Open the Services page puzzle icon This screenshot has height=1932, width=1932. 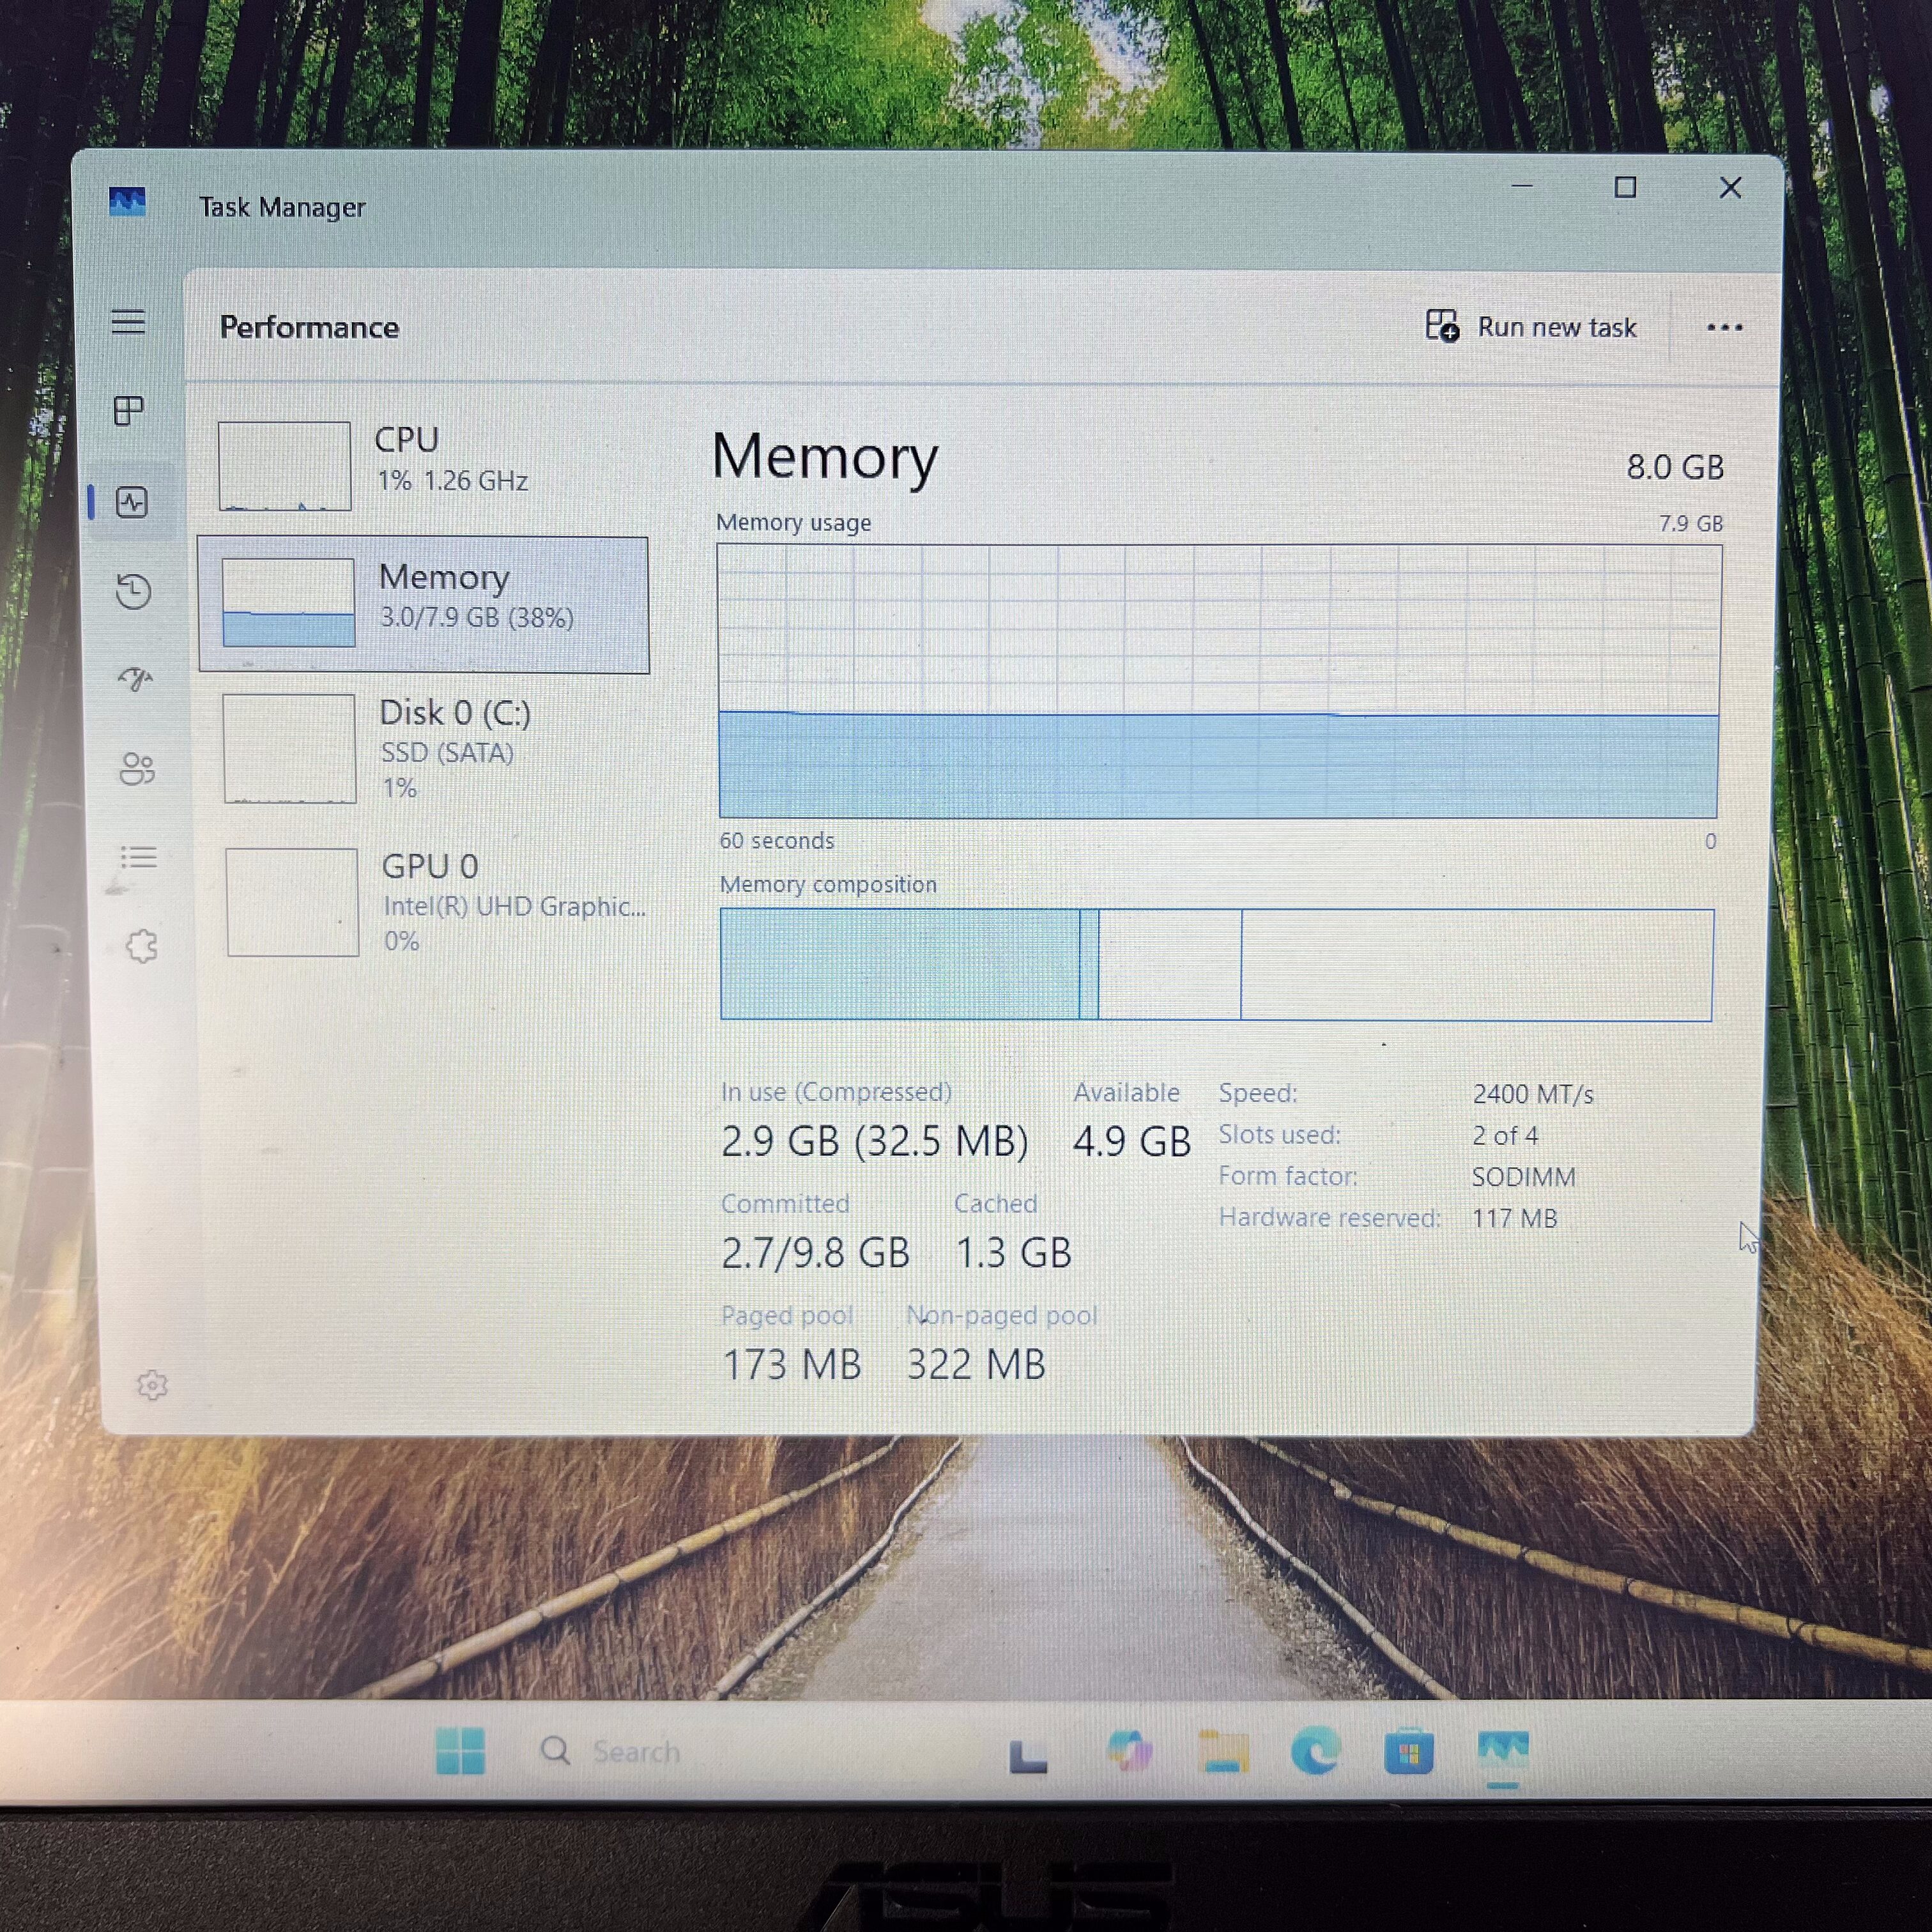coord(142,946)
